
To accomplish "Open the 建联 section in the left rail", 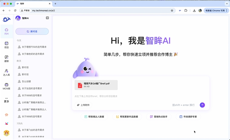I will 6,59.
